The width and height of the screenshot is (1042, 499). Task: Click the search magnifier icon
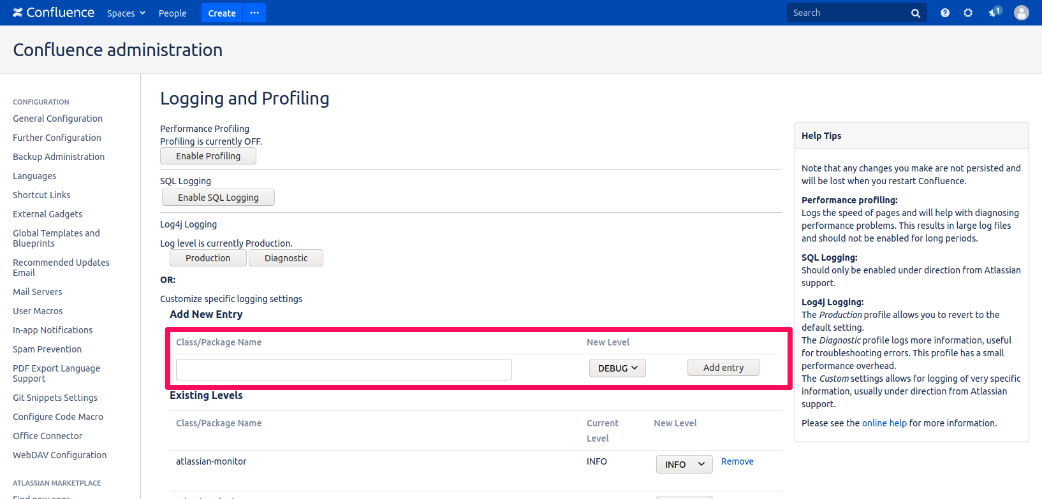(915, 13)
